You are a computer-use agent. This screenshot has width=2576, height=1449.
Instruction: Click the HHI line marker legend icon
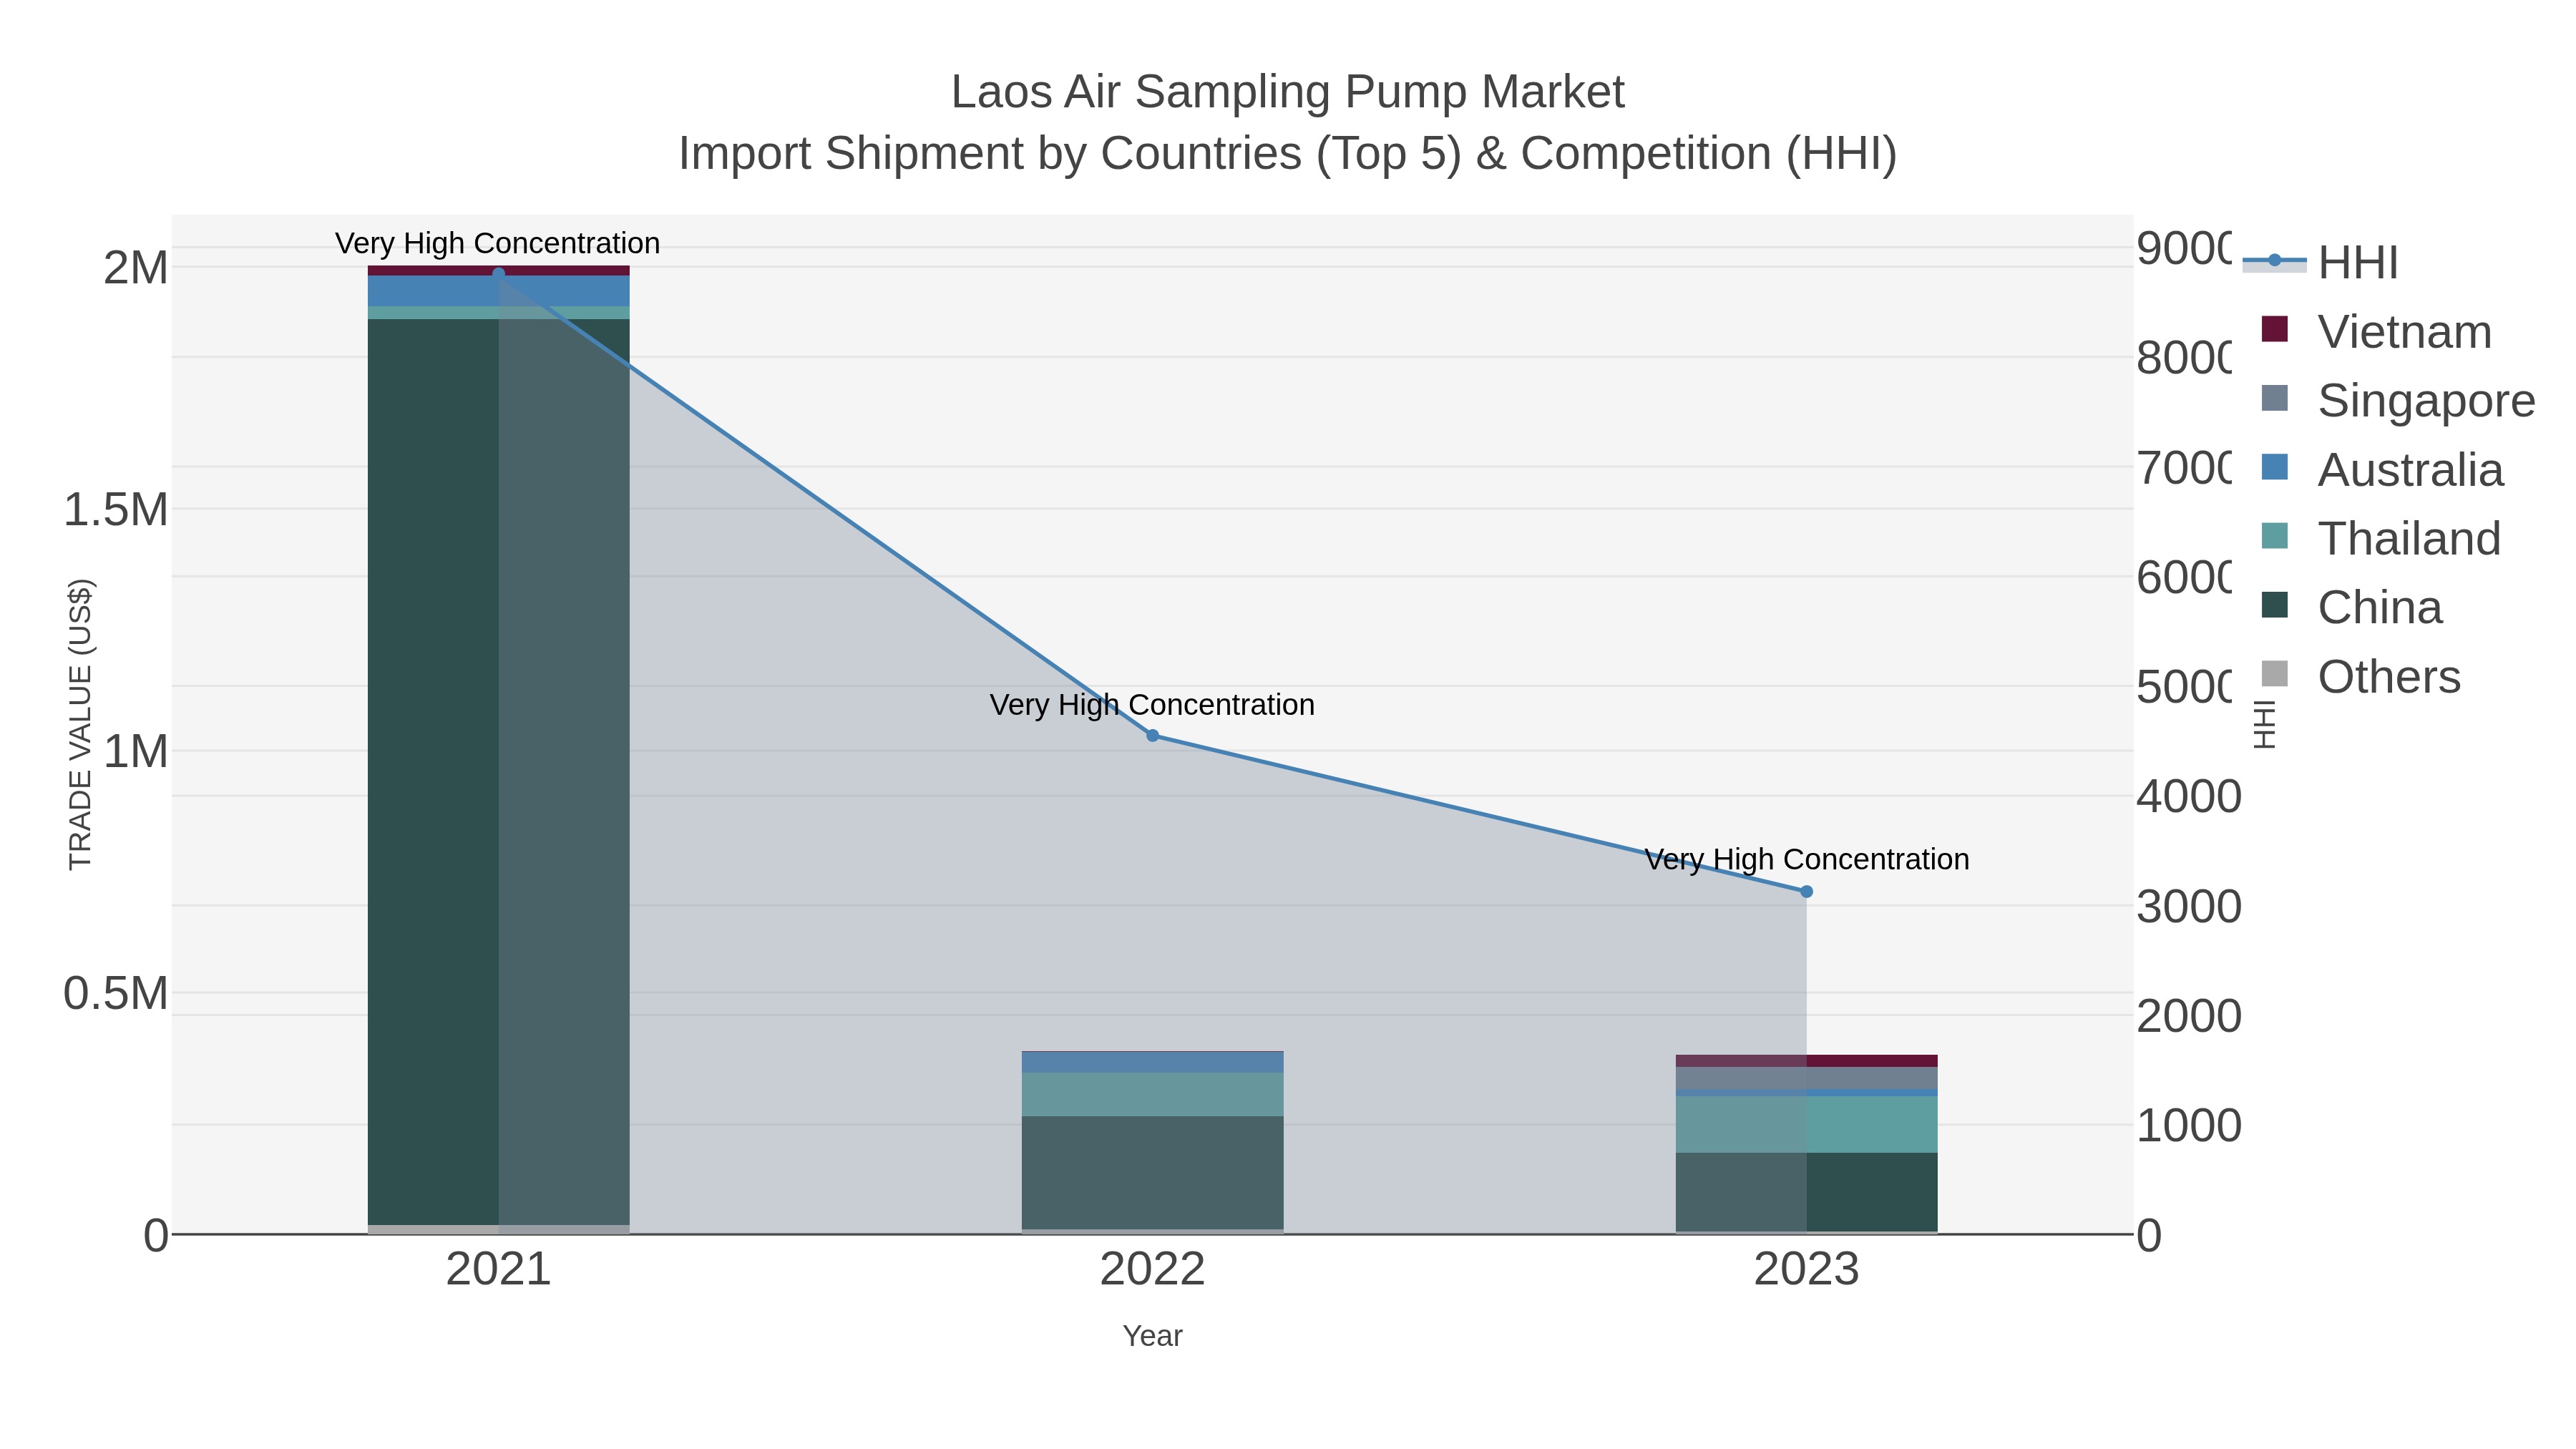tap(2275, 261)
